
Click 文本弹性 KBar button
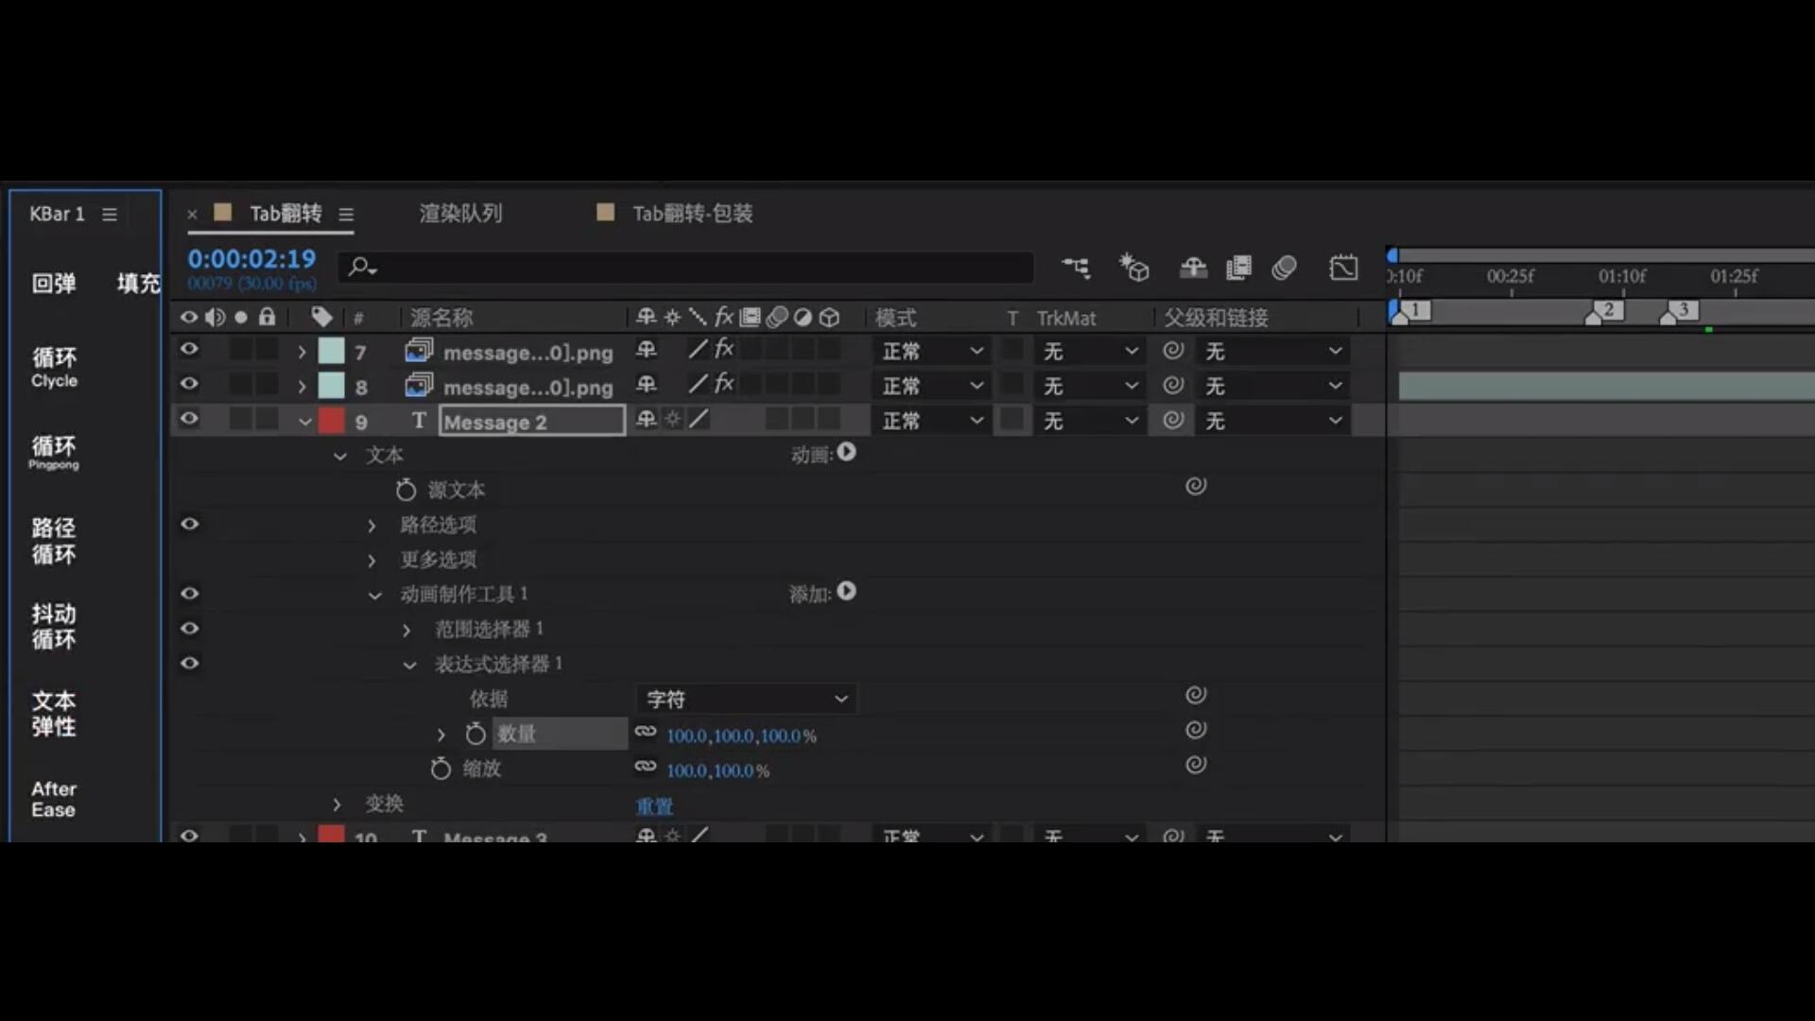click(54, 713)
